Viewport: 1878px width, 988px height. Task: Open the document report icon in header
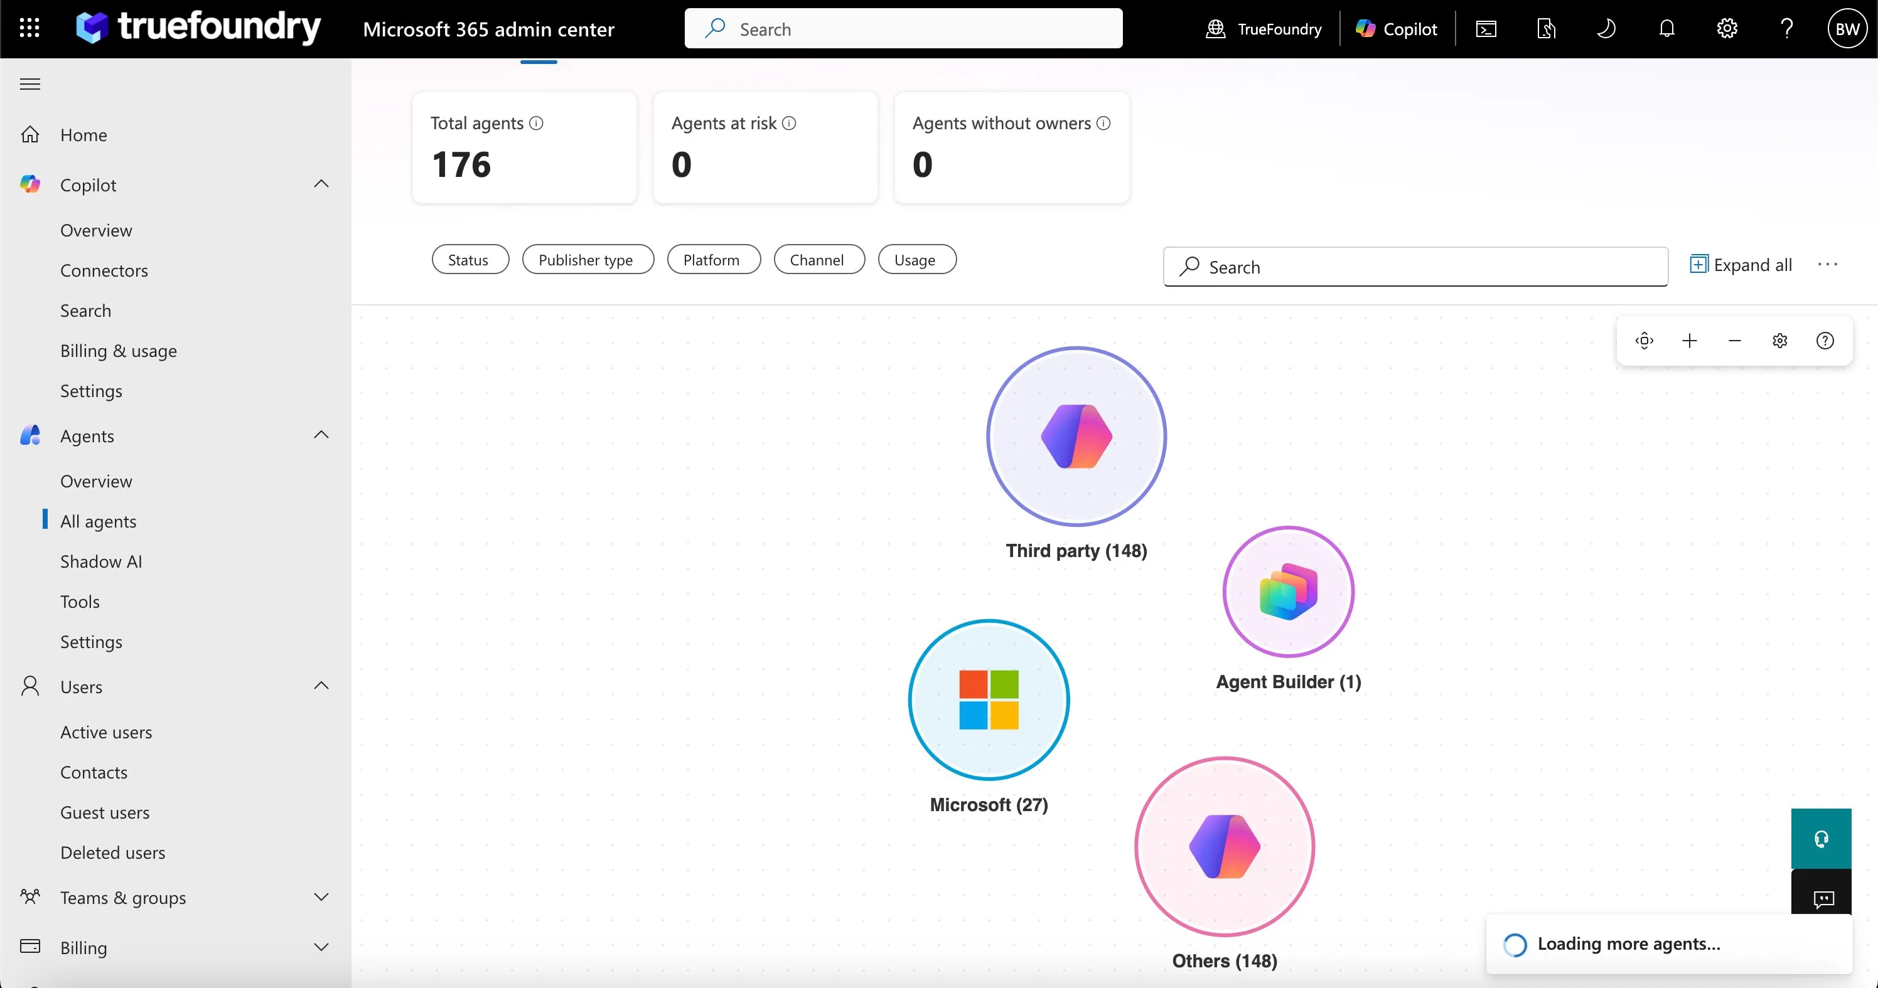pos(1545,29)
